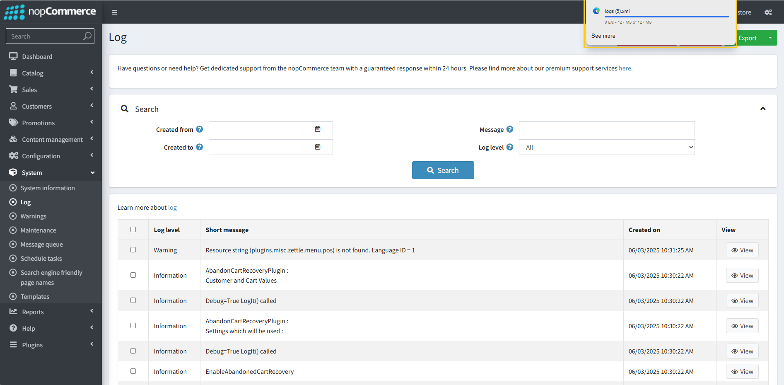
Task: Click the help icon beside Message
Action: pyautogui.click(x=510, y=129)
